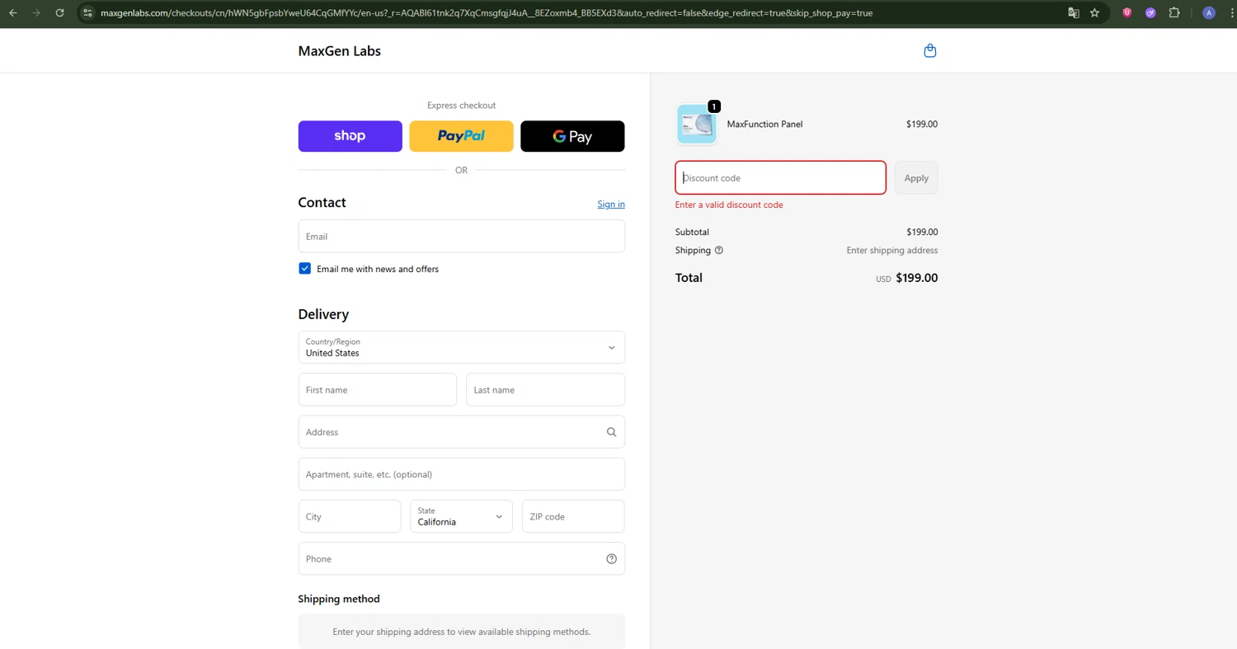Click the Subtotal label

pyautogui.click(x=692, y=233)
